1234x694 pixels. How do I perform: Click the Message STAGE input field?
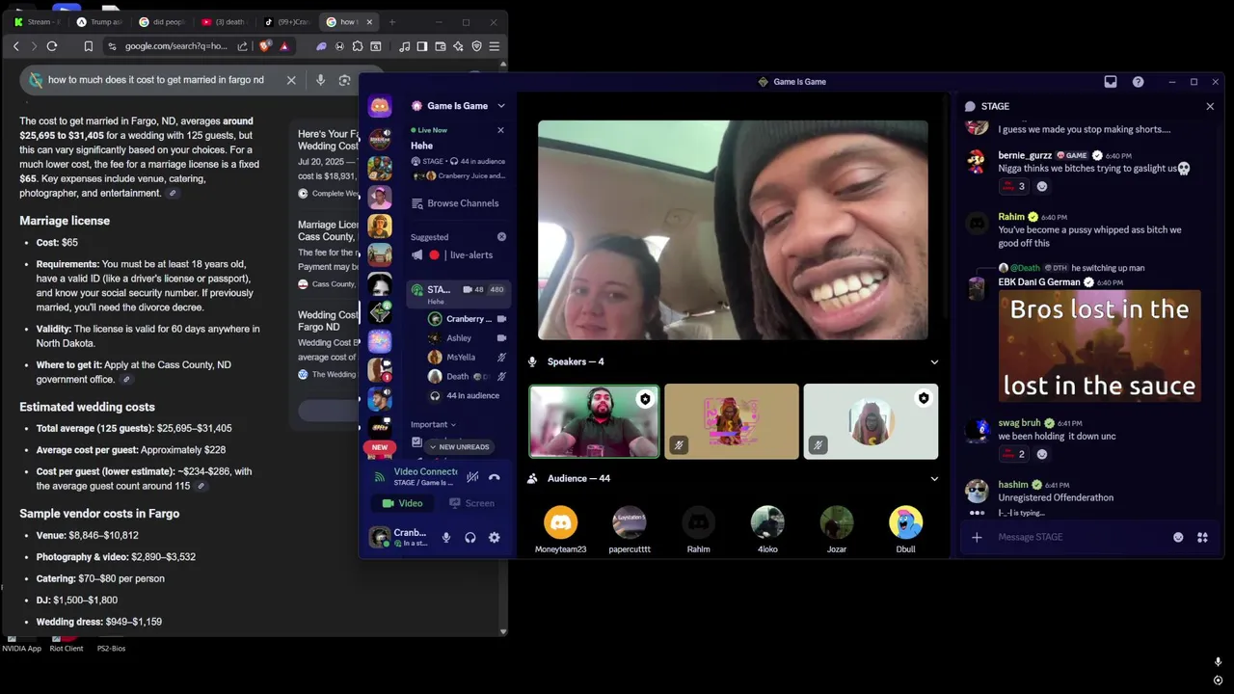pos(1078,537)
